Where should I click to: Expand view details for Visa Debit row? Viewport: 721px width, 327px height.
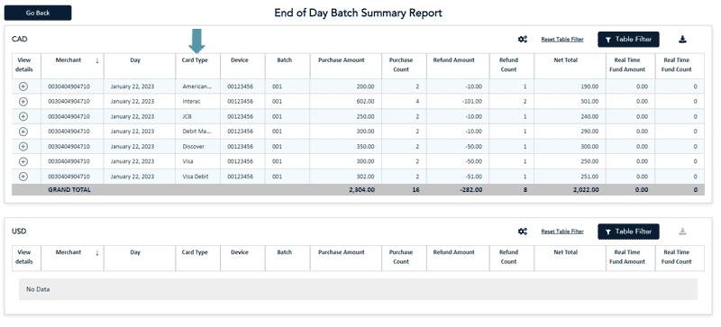click(x=23, y=177)
